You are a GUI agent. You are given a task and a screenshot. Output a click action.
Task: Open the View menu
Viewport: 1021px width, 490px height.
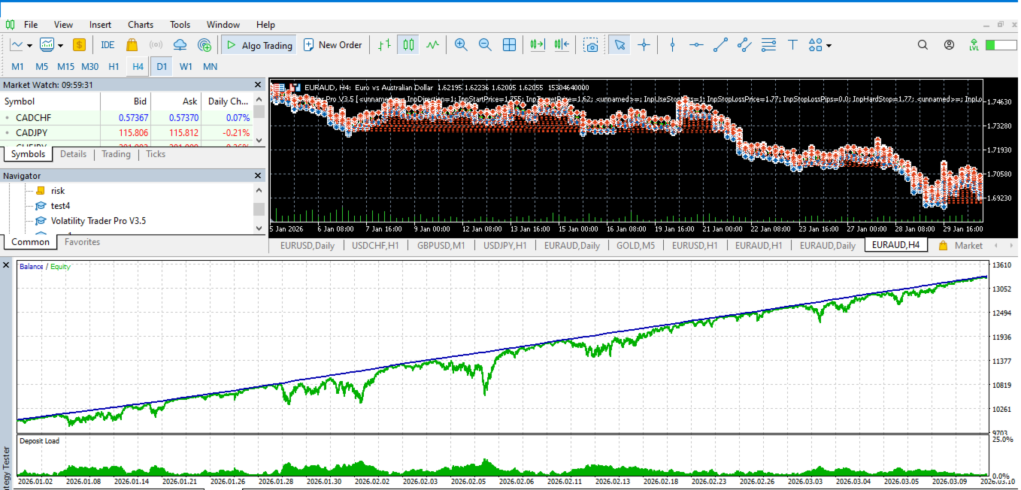64,25
